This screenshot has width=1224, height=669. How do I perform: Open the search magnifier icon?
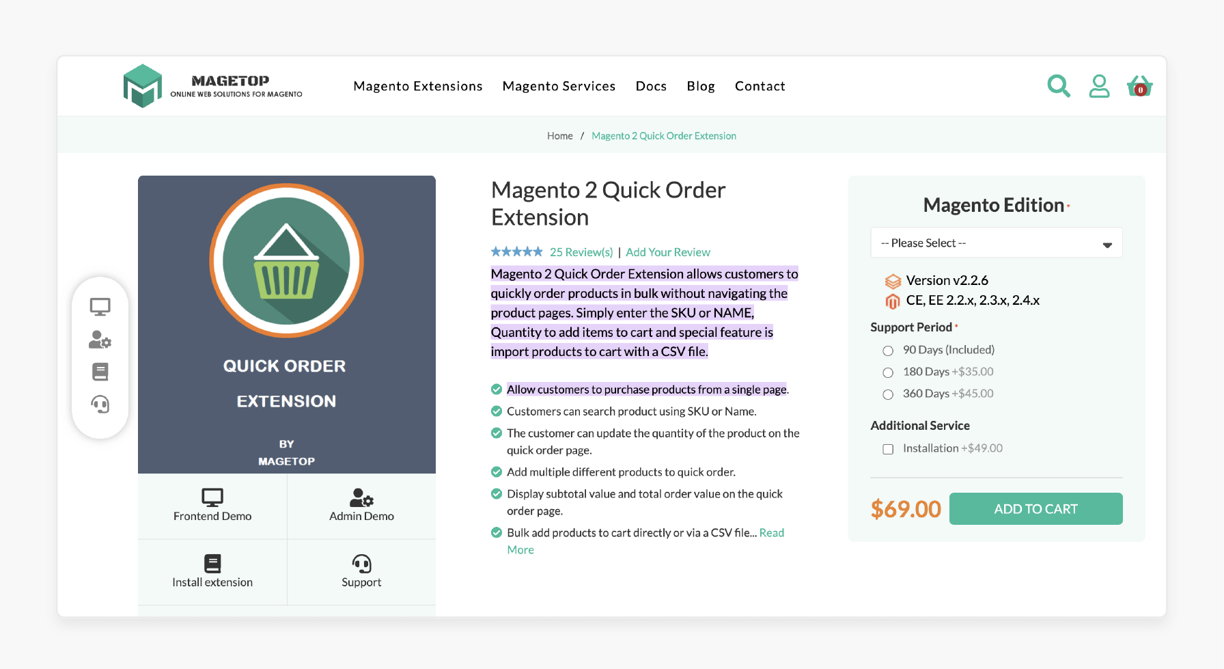[x=1059, y=86]
